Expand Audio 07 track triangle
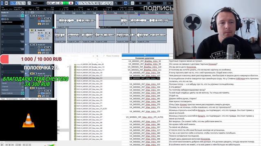The height and width of the screenshot is (146, 261). 26,30
